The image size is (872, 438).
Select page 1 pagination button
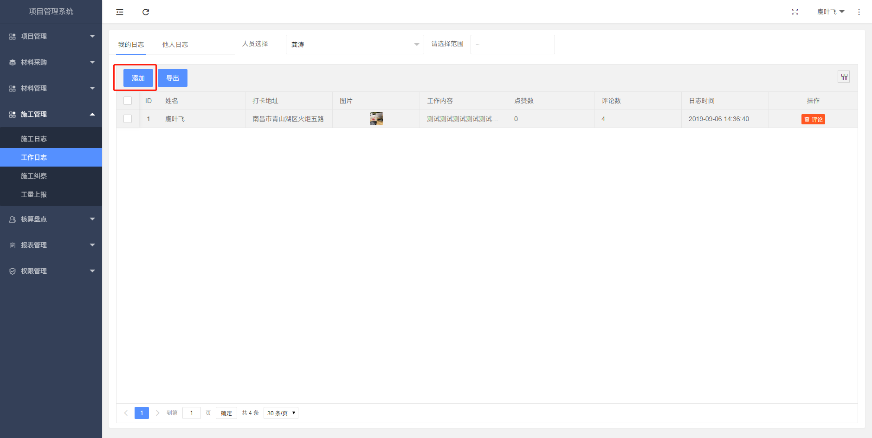click(142, 413)
